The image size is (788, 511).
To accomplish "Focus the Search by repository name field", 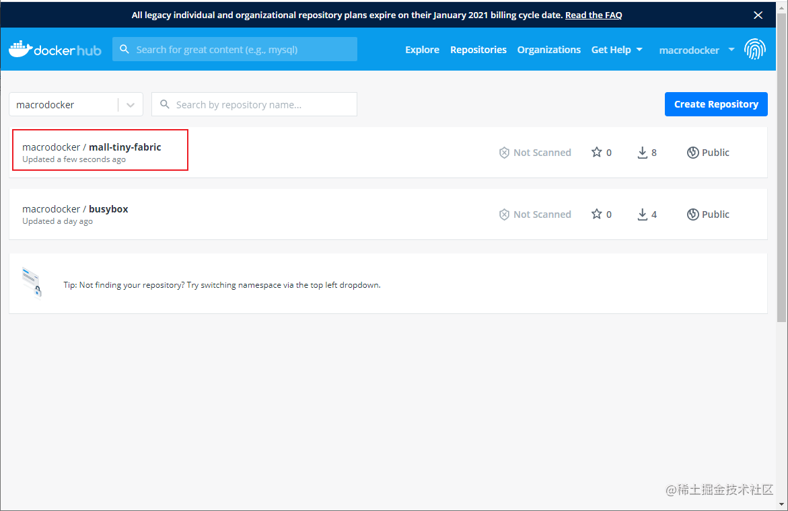I will tap(254, 104).
